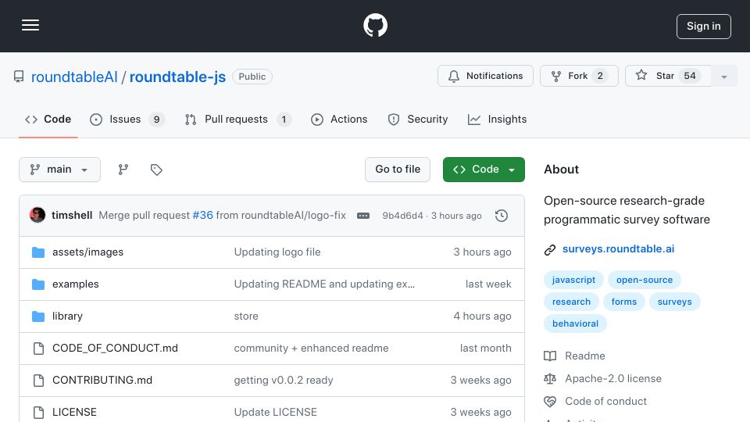The height and width of the screenshot is (422, 750).
Task: Open the main branch selector dropdown
Action: tap(60, 170)
